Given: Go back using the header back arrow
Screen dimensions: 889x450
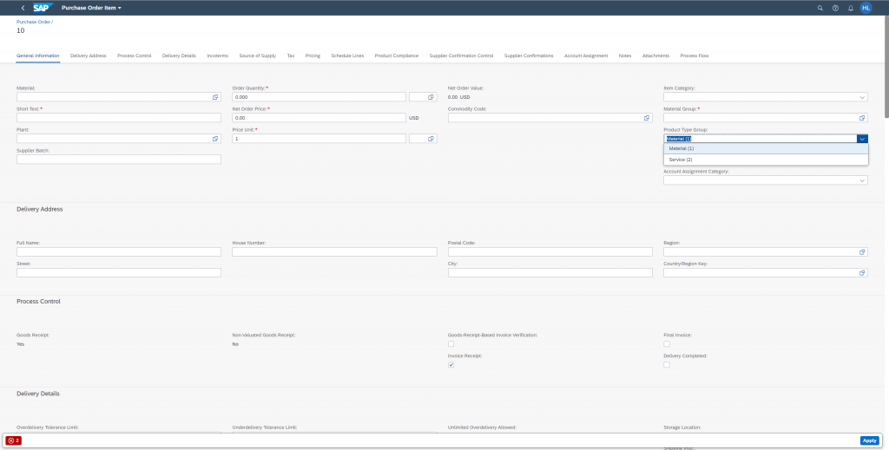Looking at the screenshot, I should click(x=23, y=8).
